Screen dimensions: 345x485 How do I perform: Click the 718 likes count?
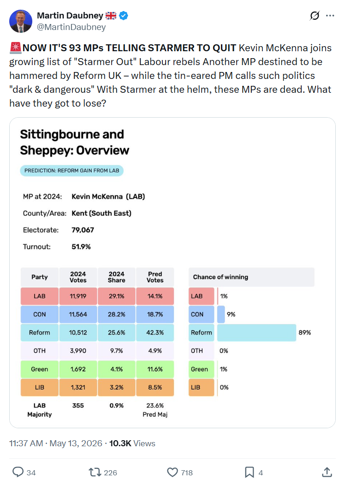point(187,473)
